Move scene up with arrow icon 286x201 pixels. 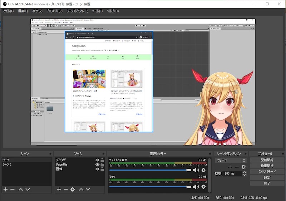(x=21, y=189)
